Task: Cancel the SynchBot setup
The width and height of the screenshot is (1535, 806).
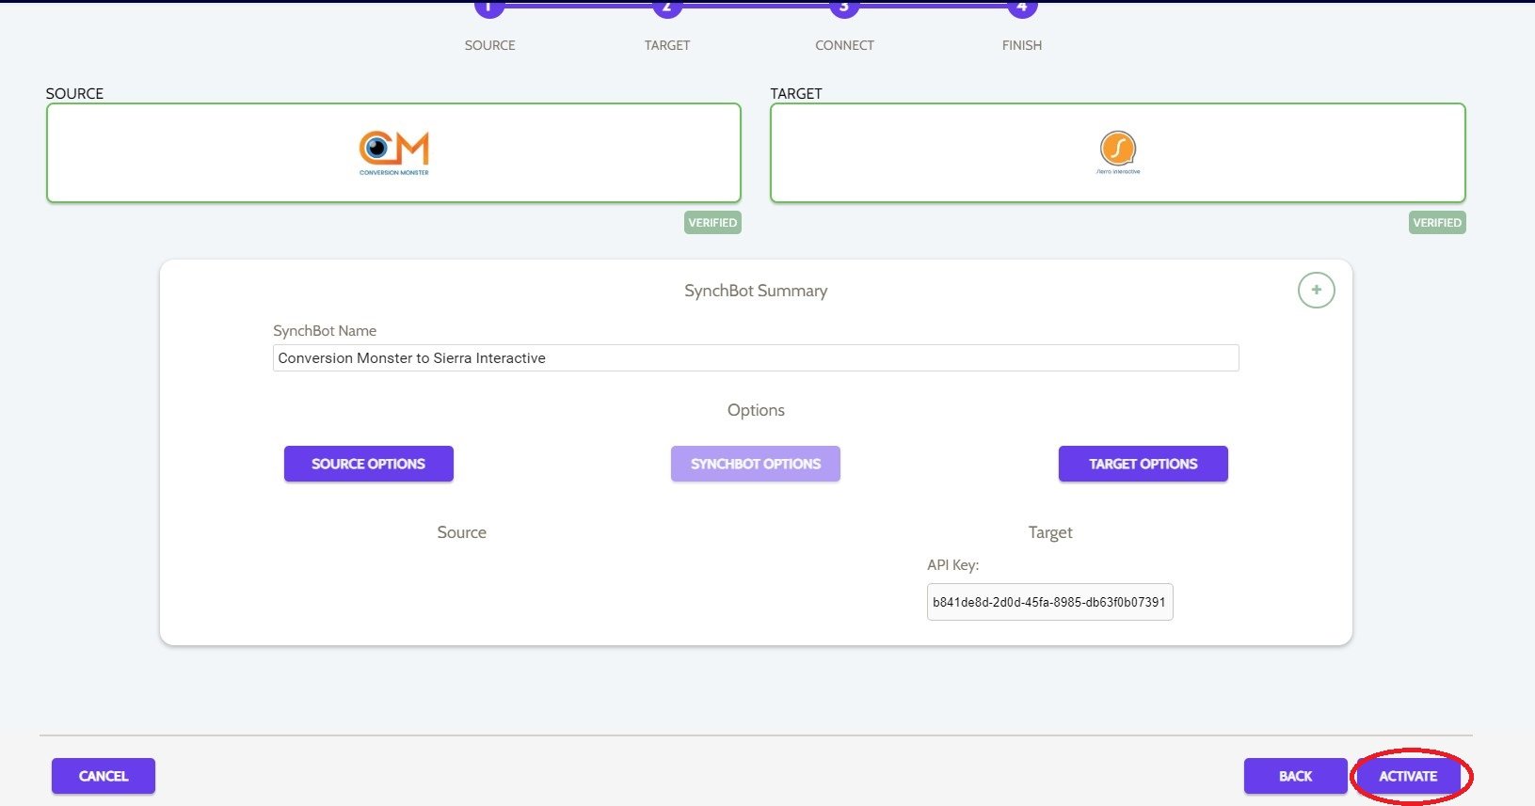Action: point(104,776)
